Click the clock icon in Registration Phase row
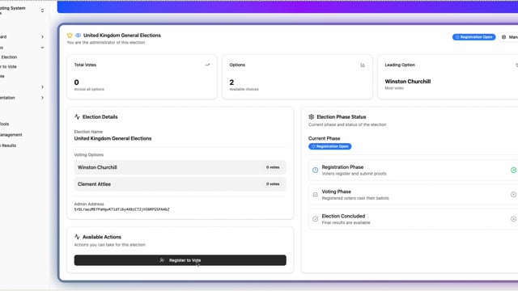Image resolution: width=518 pixels, height=291 pixels. (x=315, y=170)
